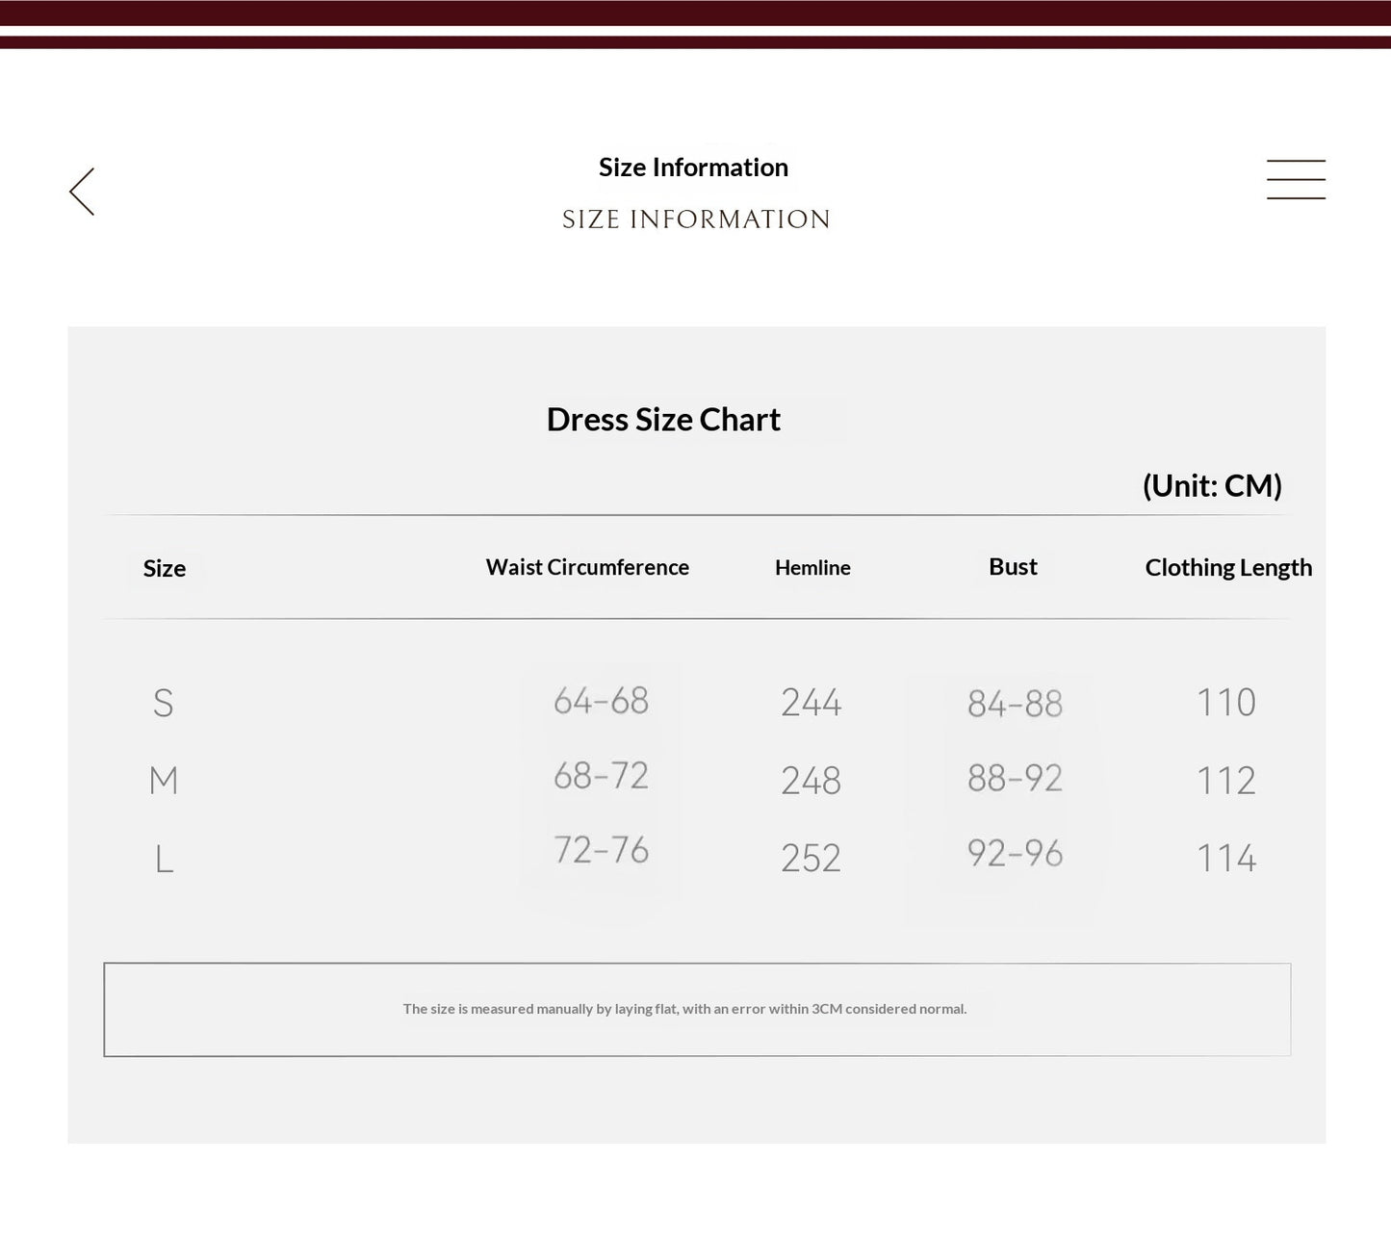Select the L size row label
The height and width of the screenshot is (1238, 1391).
165,858
